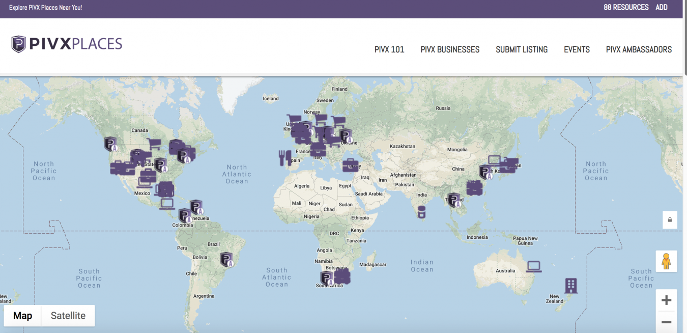Select the ambassador shield marker over Brazil
The image size is (687, 333).
pyautogui.click(x=226, y=260)
